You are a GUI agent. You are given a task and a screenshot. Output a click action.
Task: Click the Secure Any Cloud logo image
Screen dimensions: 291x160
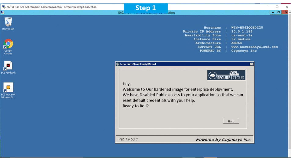click(x=226, y=75)
